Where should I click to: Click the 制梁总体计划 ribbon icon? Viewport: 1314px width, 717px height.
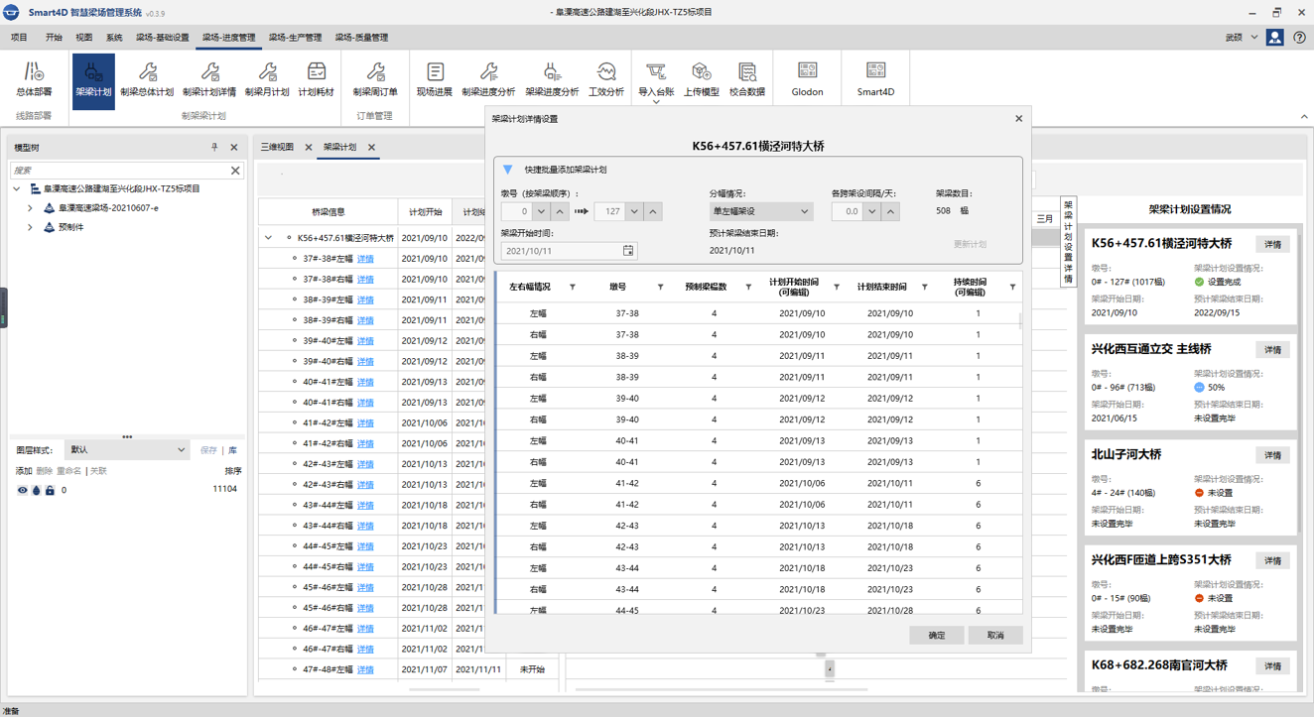tap(147, 79)
